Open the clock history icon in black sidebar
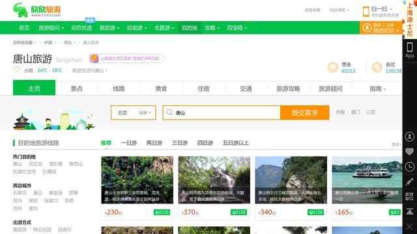 pos(410,166)
